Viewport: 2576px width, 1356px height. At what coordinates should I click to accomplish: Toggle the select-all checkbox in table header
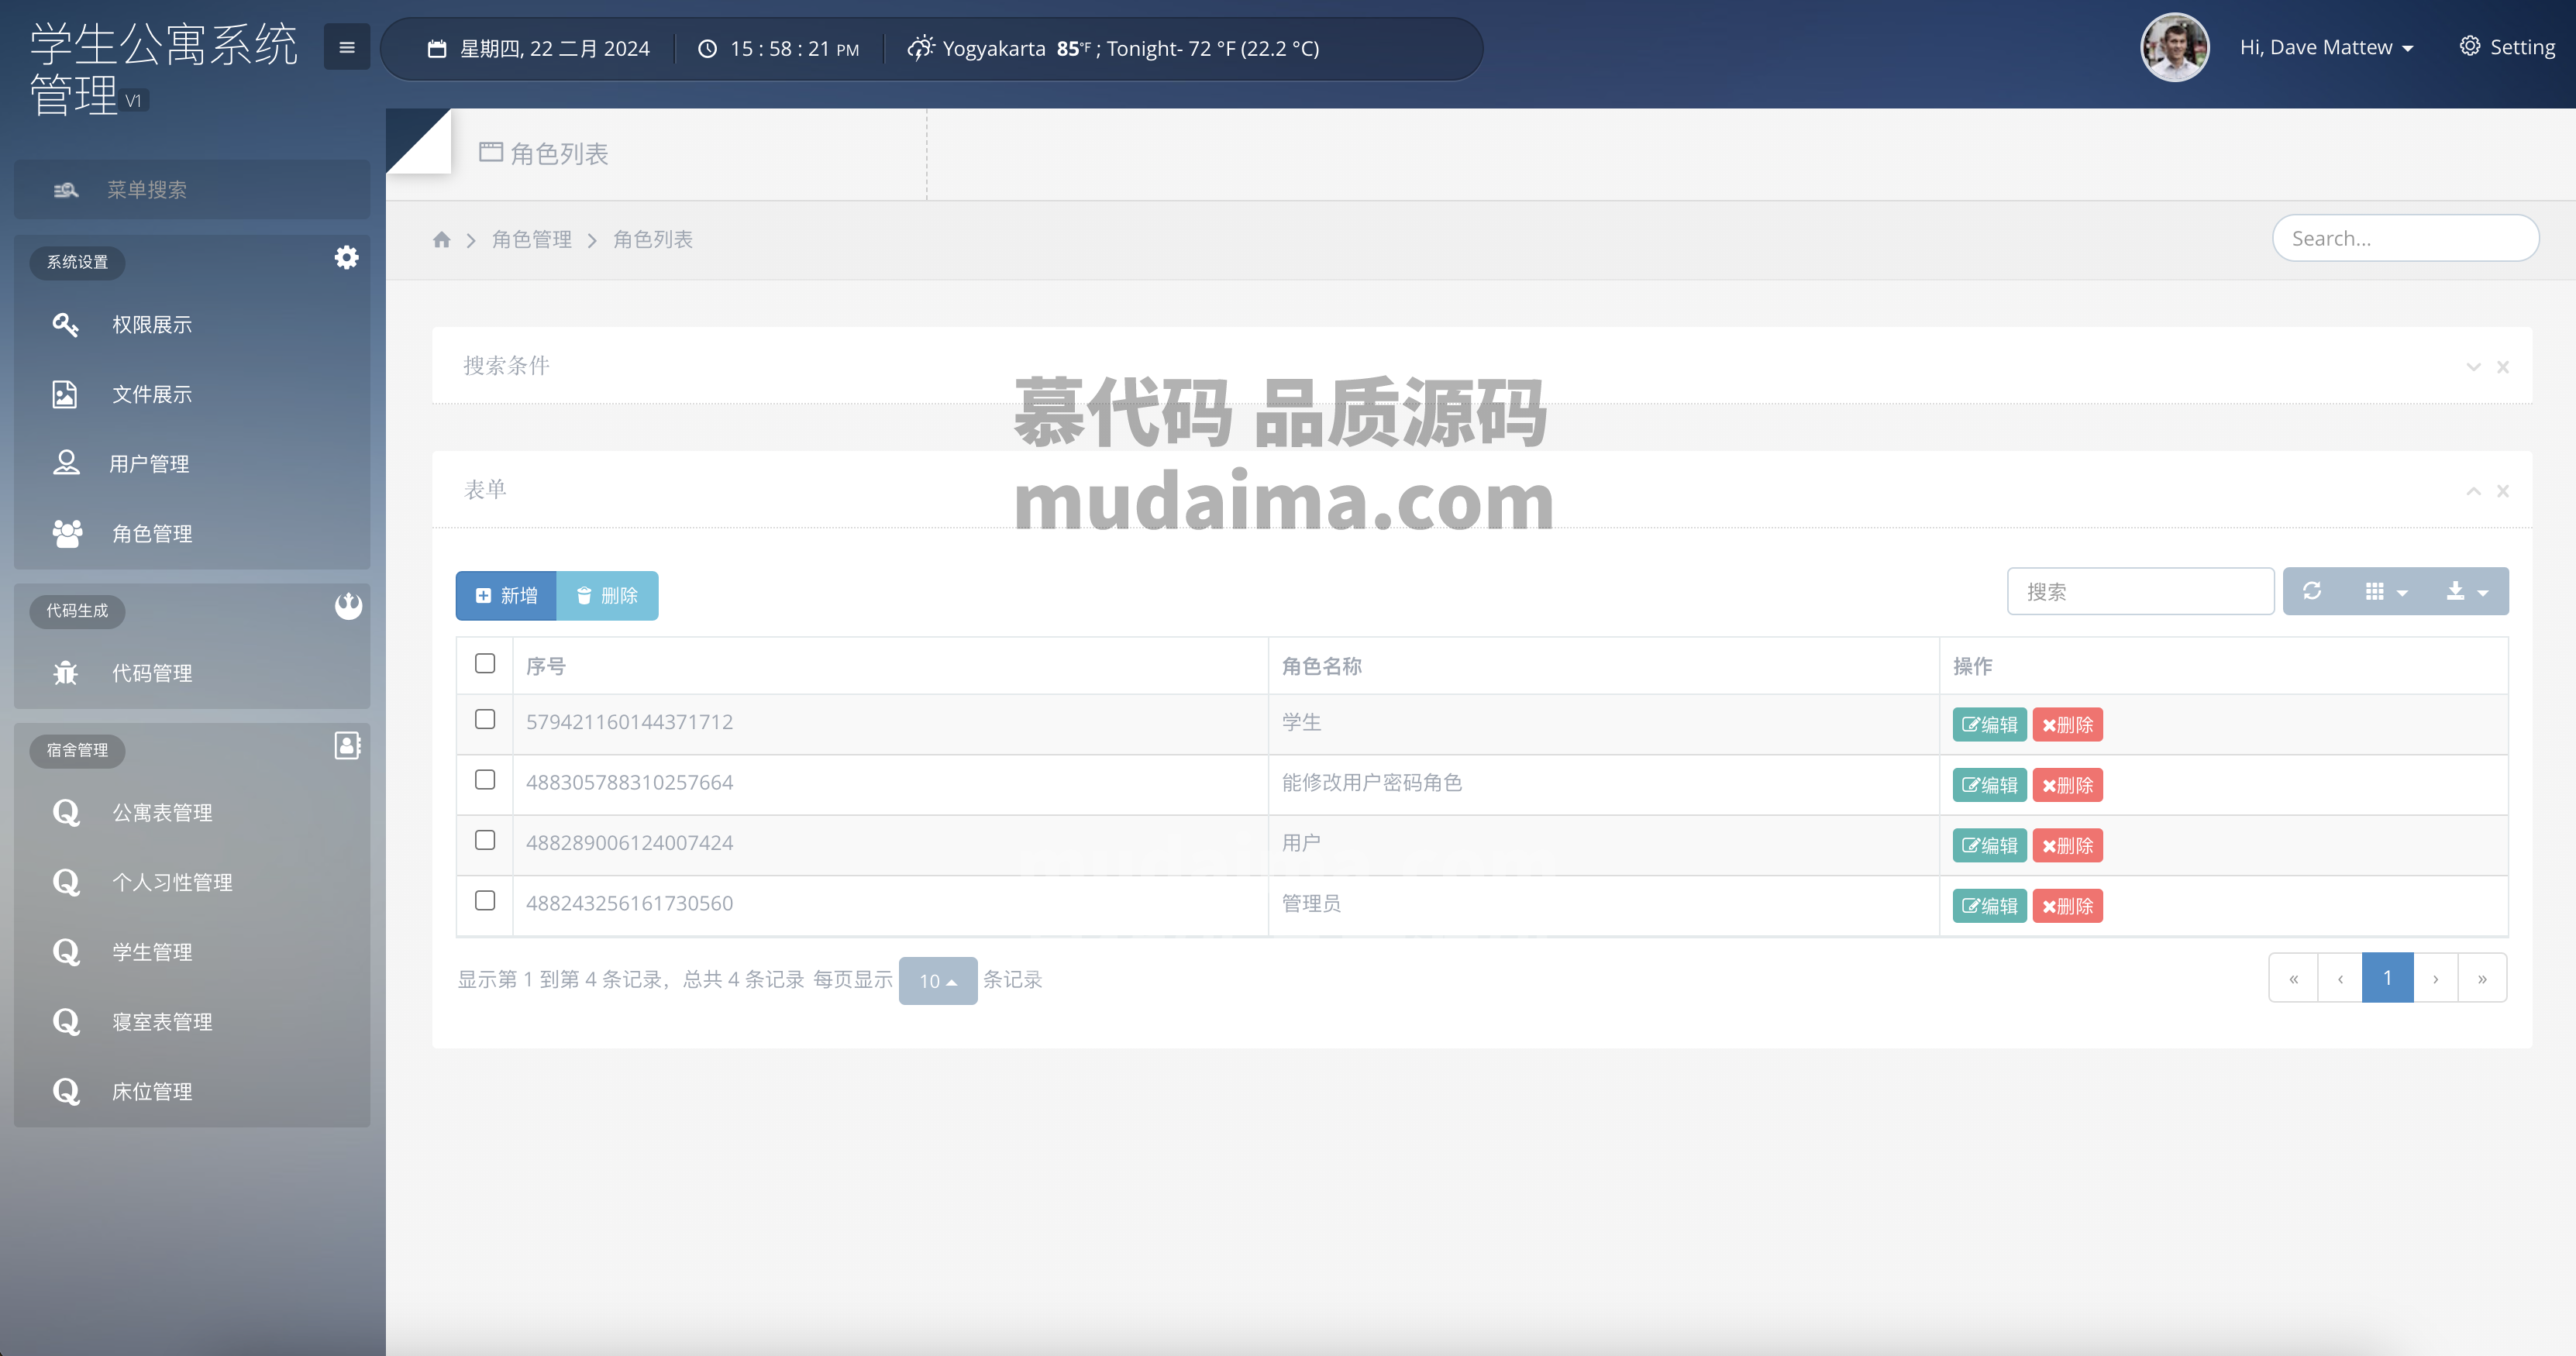click(x=485, y=664)
